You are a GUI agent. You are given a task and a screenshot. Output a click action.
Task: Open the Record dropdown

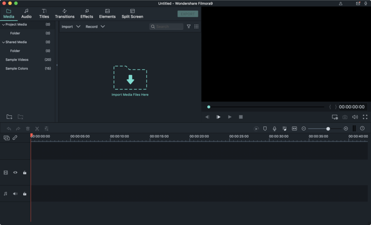click(95, 27)
